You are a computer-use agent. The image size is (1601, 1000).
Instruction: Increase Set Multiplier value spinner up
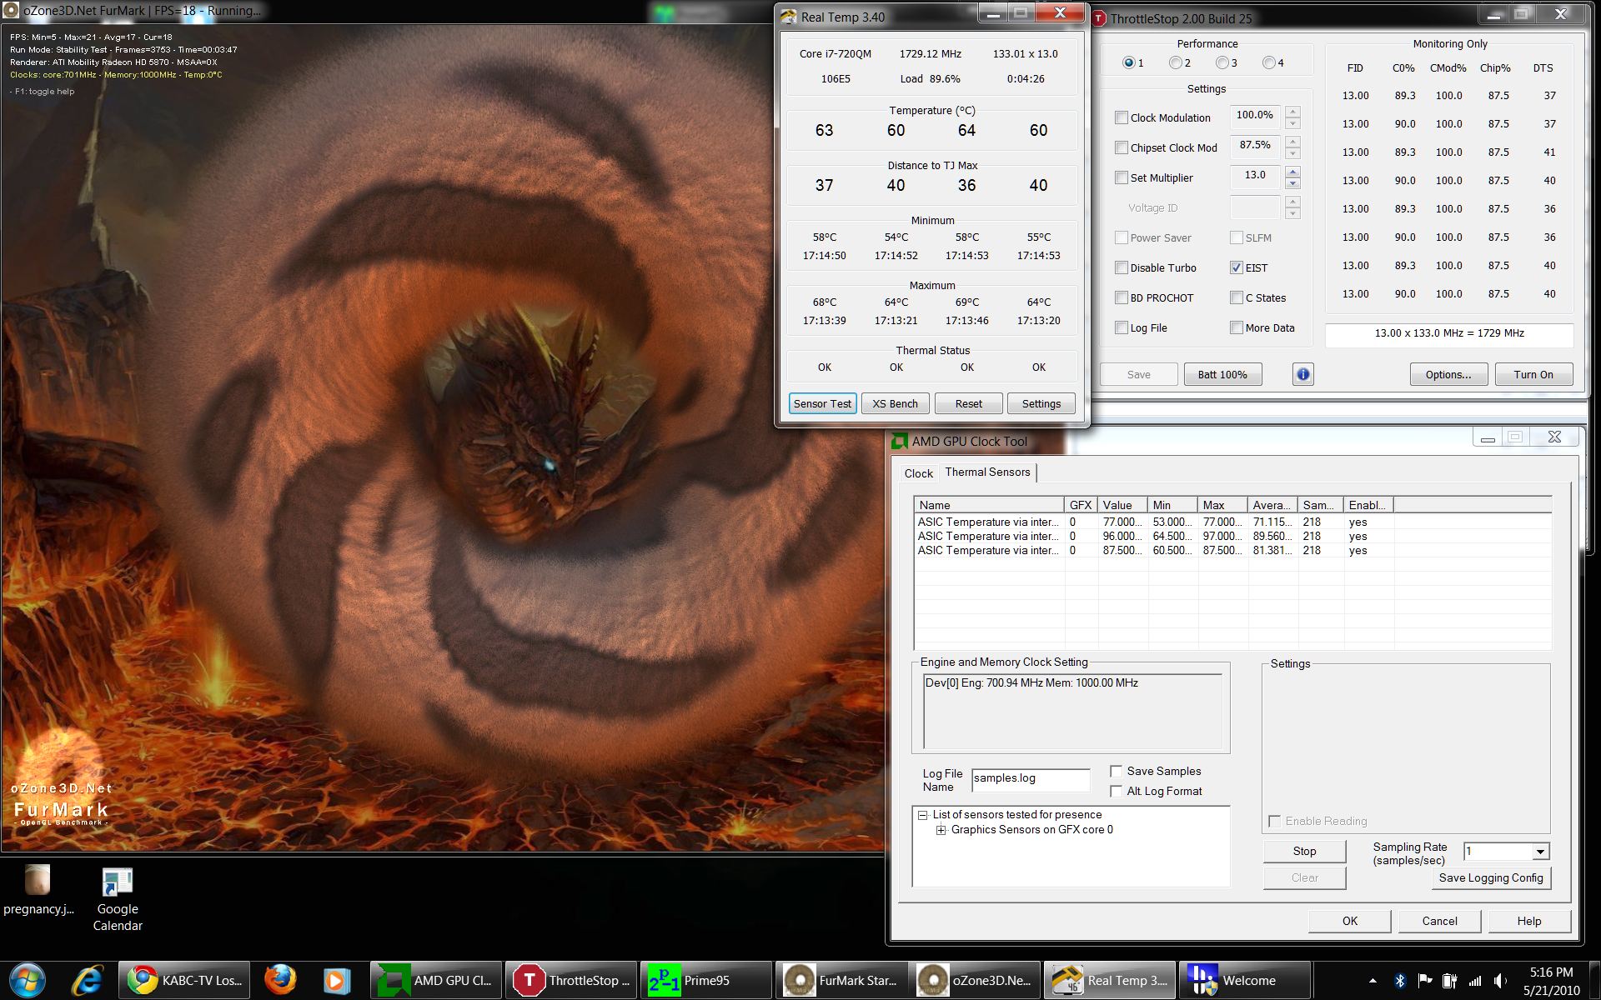1292,172
